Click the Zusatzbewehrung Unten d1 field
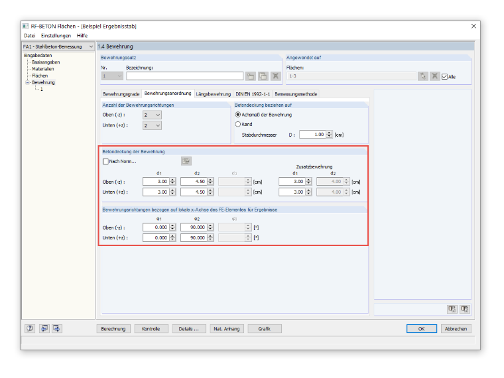 [292, 192]
